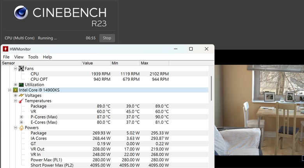Collapse the Temperatures tree node
The image size is (304, 168).
[x=16, y=101]
